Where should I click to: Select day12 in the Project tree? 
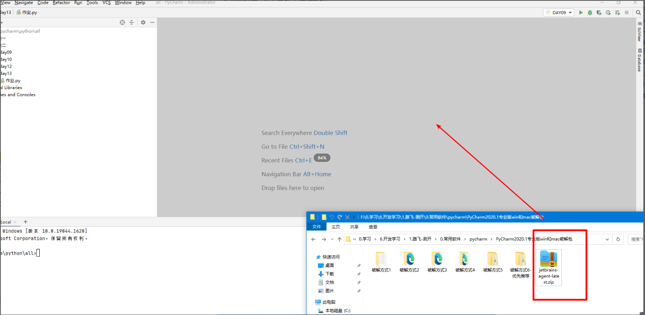(6, 67)
